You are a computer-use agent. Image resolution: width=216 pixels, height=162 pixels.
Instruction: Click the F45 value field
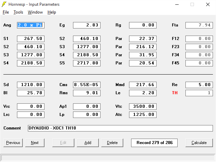pyautogui.click(x=199, y=63)
